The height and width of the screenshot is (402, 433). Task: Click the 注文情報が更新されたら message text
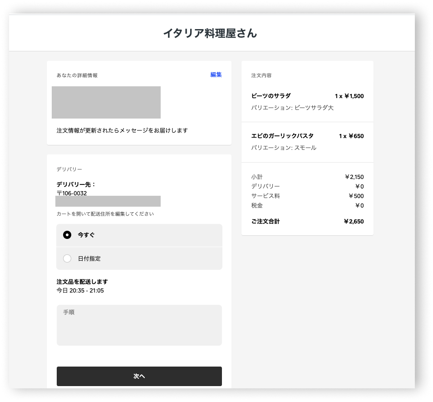[x=122, y=130]
